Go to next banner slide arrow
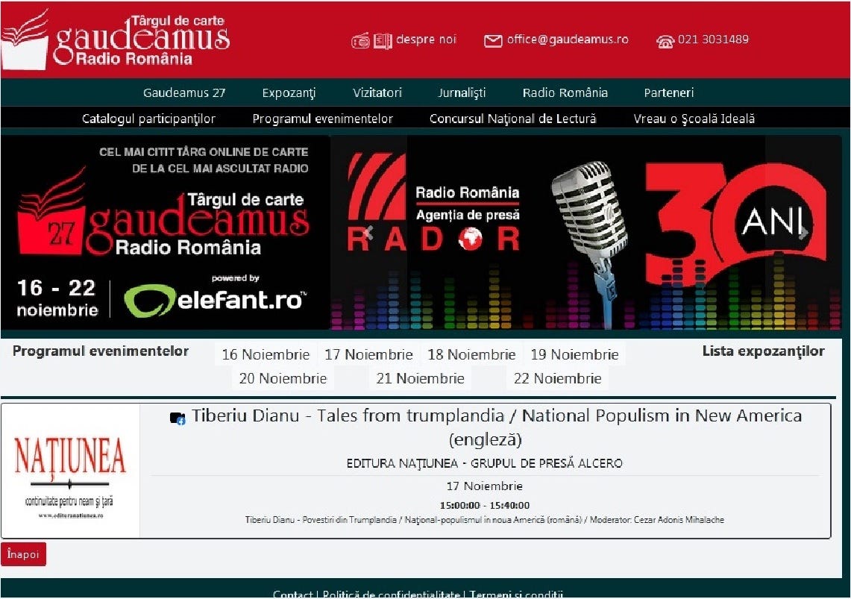 pyautogui.click(x=803, y=233)
